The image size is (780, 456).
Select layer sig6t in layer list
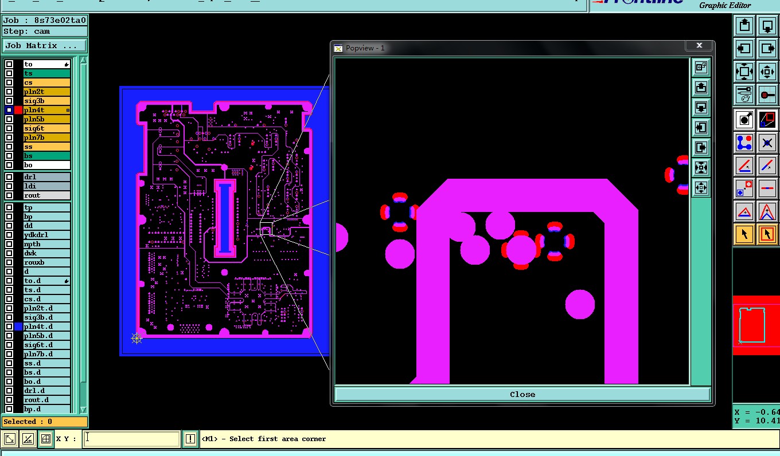[47, 128]
